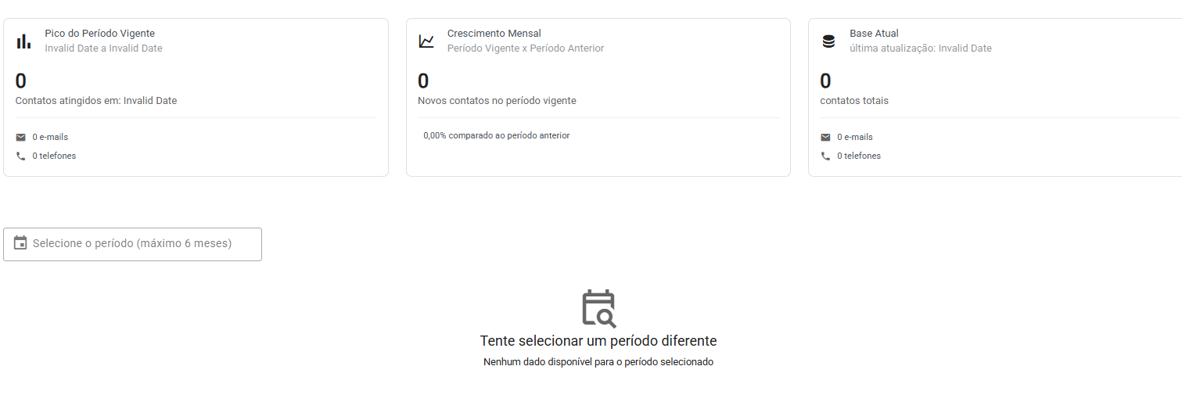Screen dimensions: 1182x402
Task: Click 'Nenhum dado disponível' message text
Action: pos(598,362)
